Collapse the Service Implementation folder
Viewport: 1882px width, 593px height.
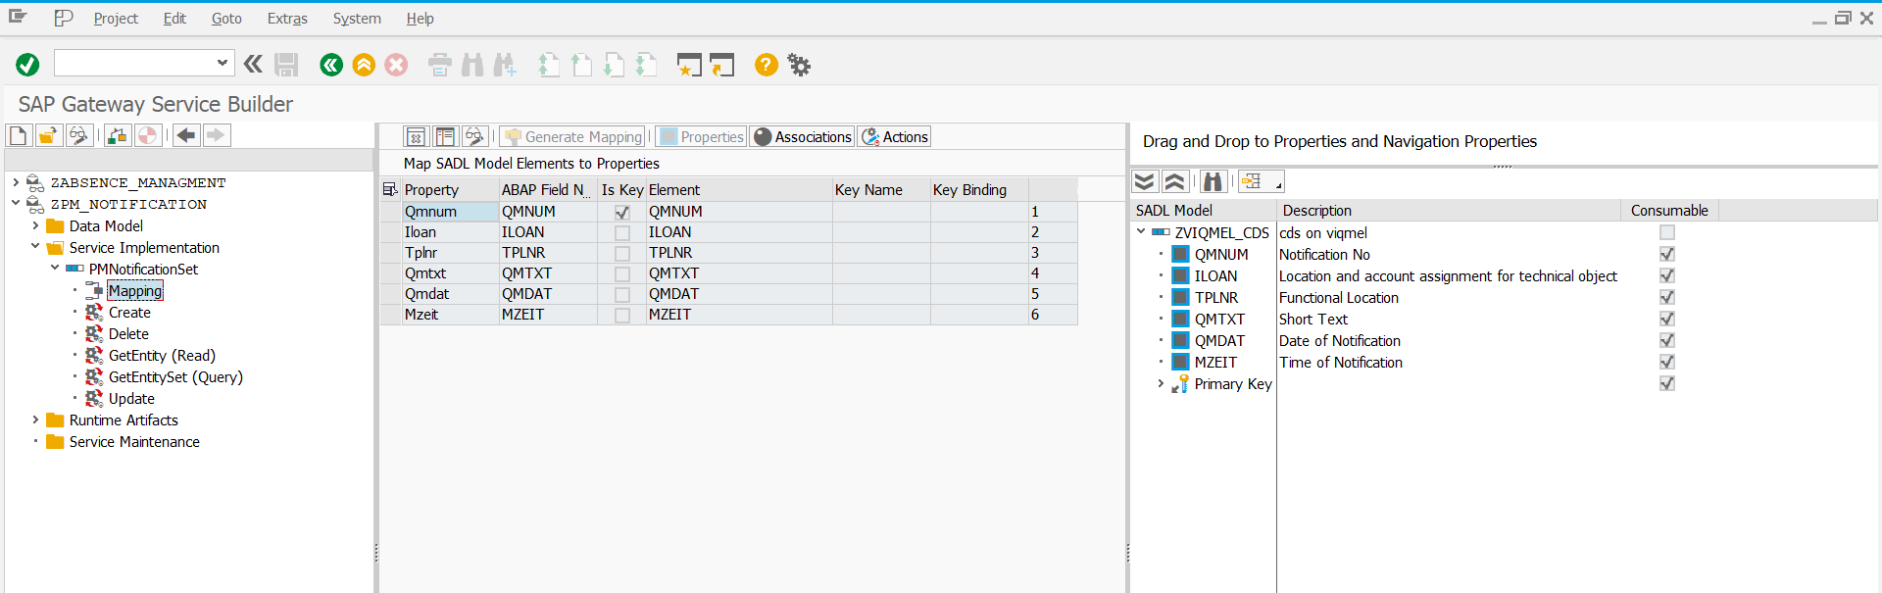35,247
